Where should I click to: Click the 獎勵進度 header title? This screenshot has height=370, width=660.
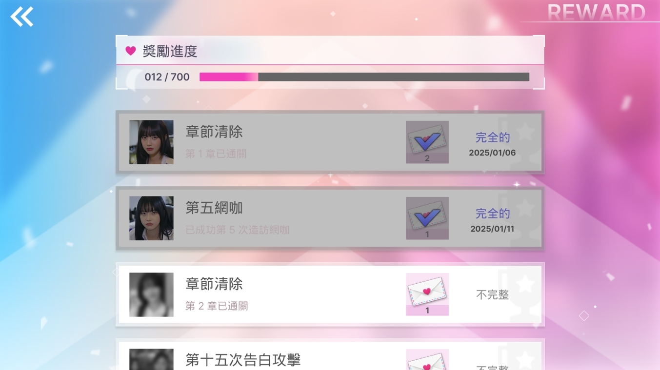point(170,51)
